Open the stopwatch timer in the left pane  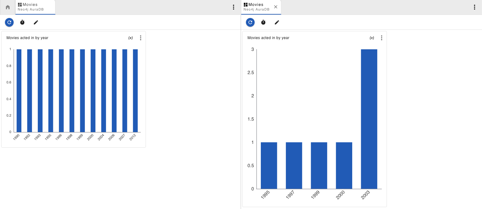(22, 22)
